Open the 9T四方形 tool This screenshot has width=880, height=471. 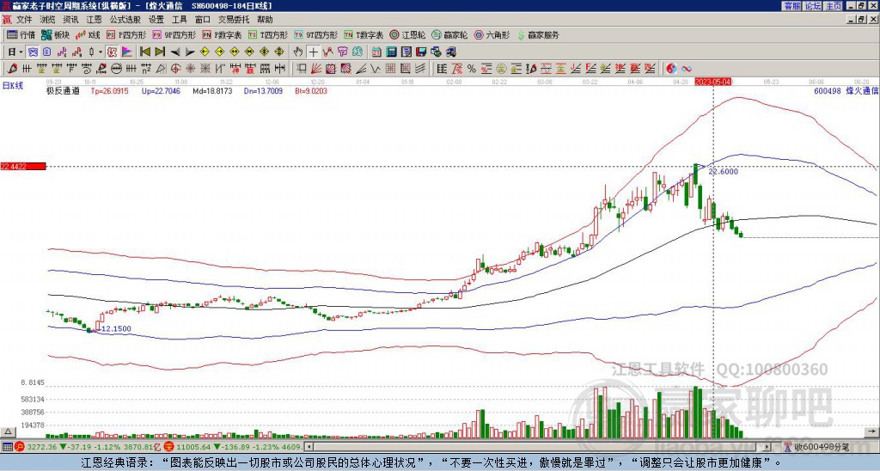pyautogui.click(x=316, y=34)
